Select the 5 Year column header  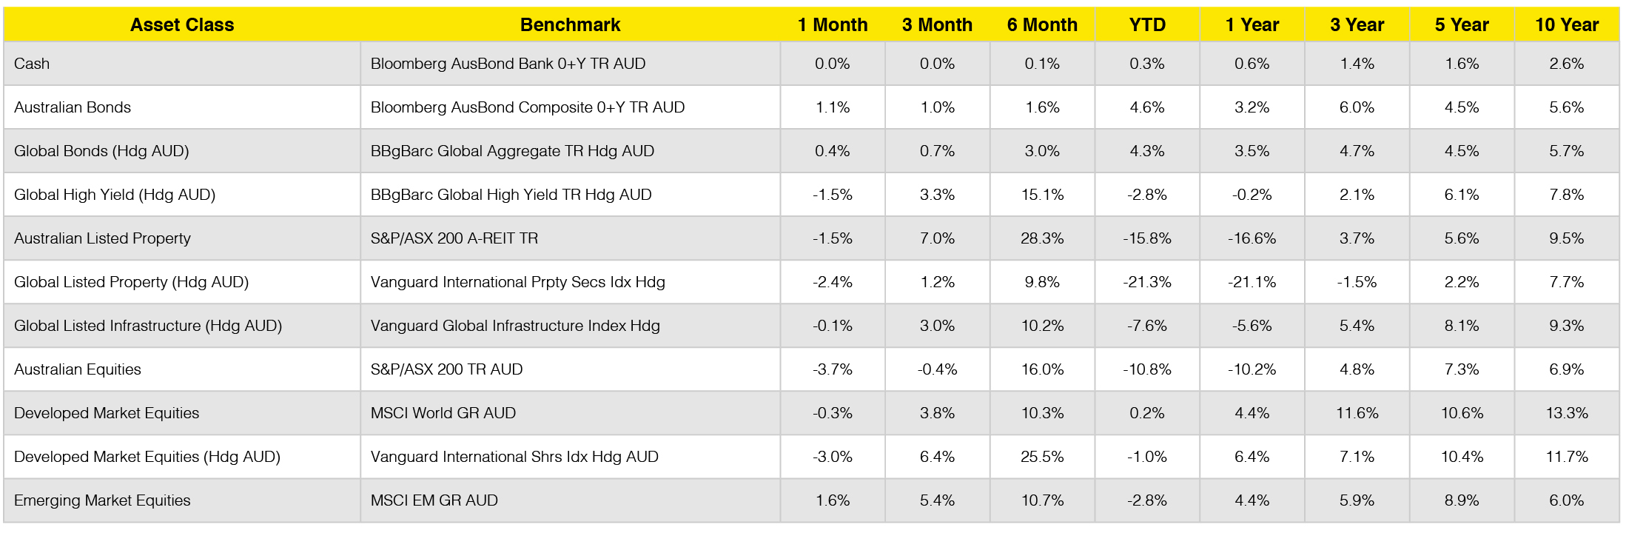click(1462, 25)
